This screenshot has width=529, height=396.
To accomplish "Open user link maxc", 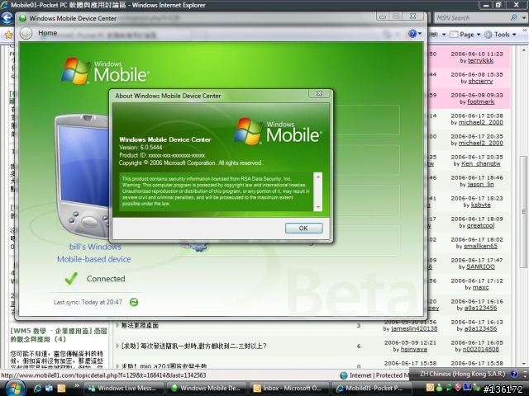I will point(480,288).
